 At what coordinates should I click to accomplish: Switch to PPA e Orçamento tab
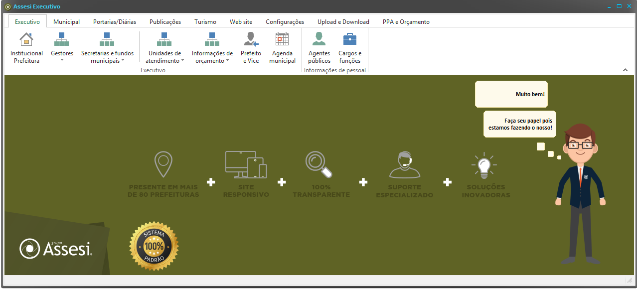tap(406, 22)
